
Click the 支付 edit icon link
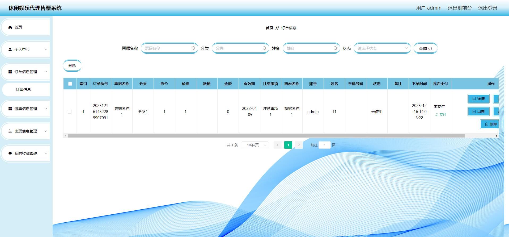tap(440, 115)
